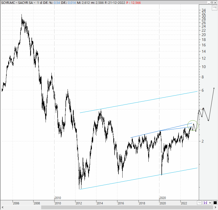This screenshot has height=210, width=218.
Task: Click the 26 price axis label
Action: coord(203,23)
